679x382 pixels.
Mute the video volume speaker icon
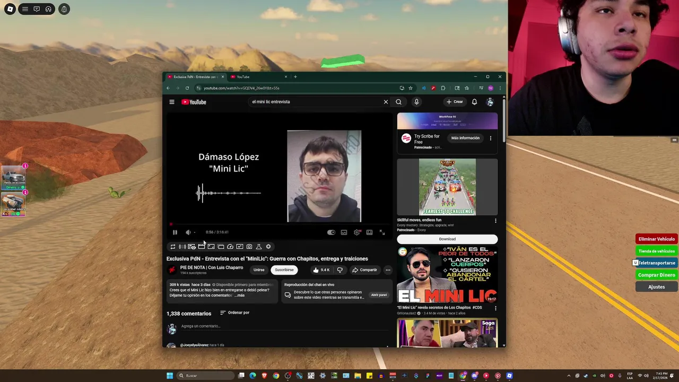coord(188,232)
